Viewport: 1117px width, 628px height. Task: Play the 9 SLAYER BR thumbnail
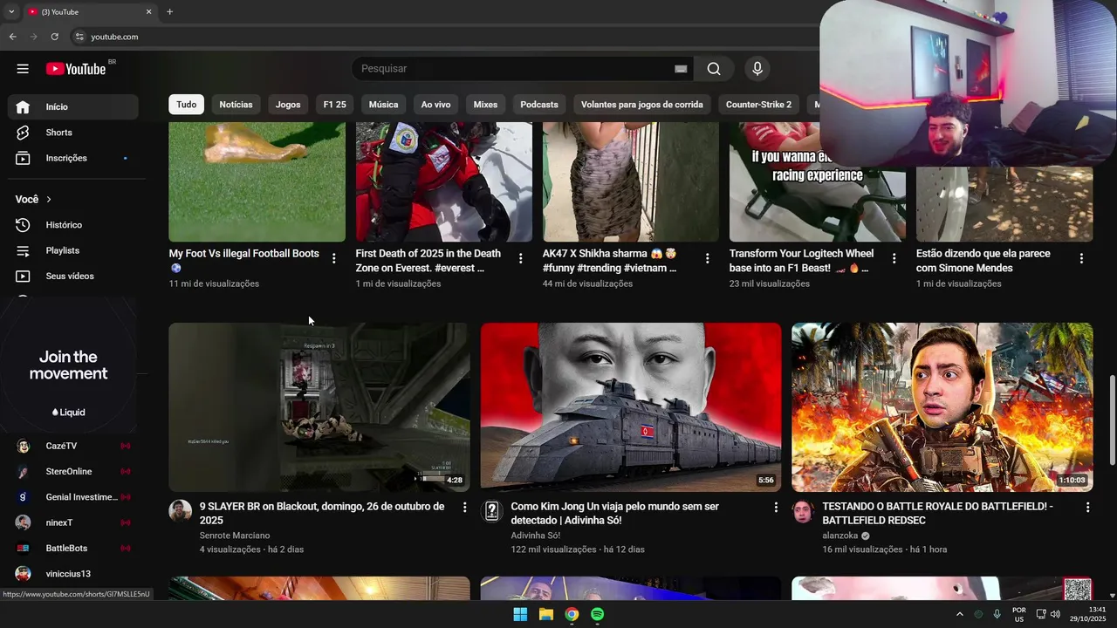[319, 407]
